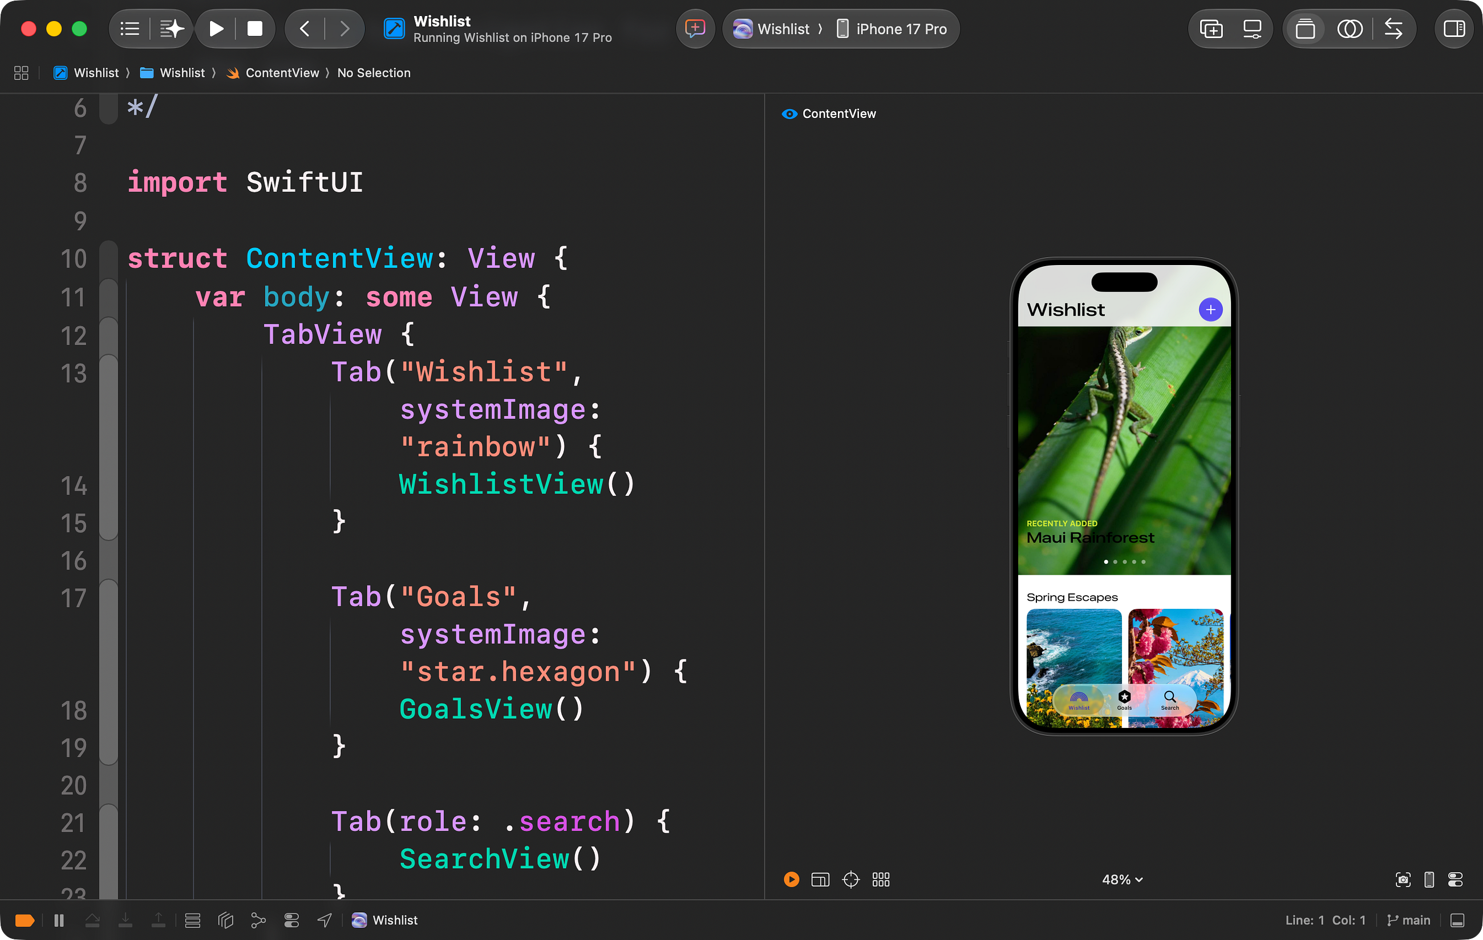Toggle Live preview mode orange button
Viewport: 1483px width, 940px height.
coord(791,880)
